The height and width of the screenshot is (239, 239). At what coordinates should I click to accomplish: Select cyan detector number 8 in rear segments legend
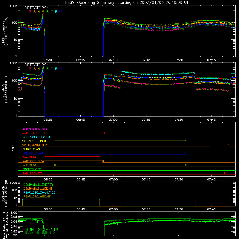tap(56, 69)
